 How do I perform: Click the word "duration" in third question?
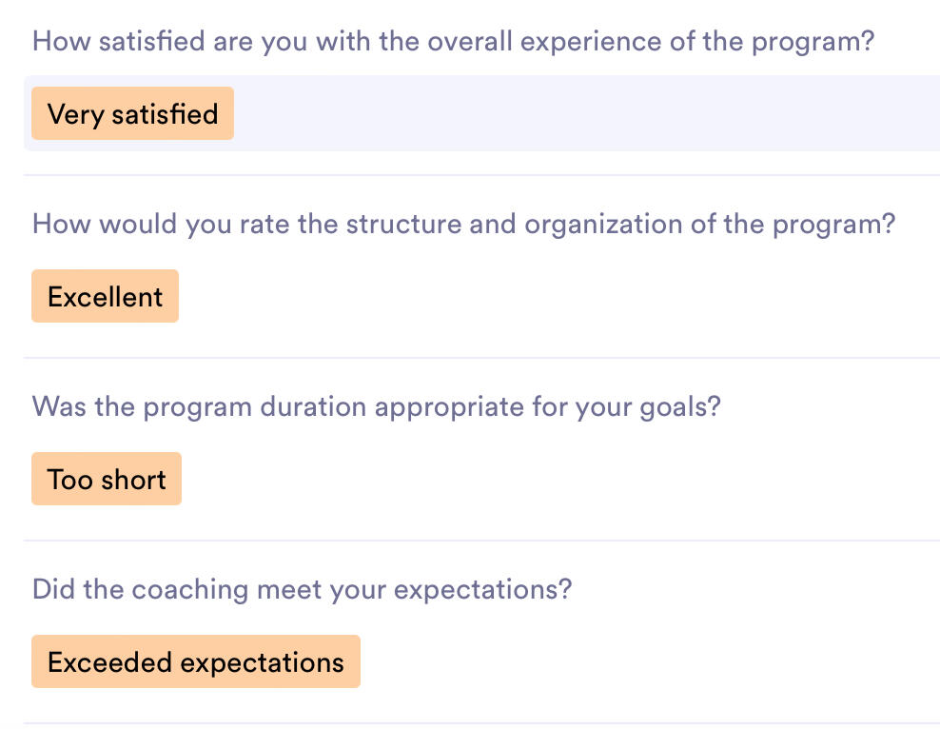tap(311, 407)
